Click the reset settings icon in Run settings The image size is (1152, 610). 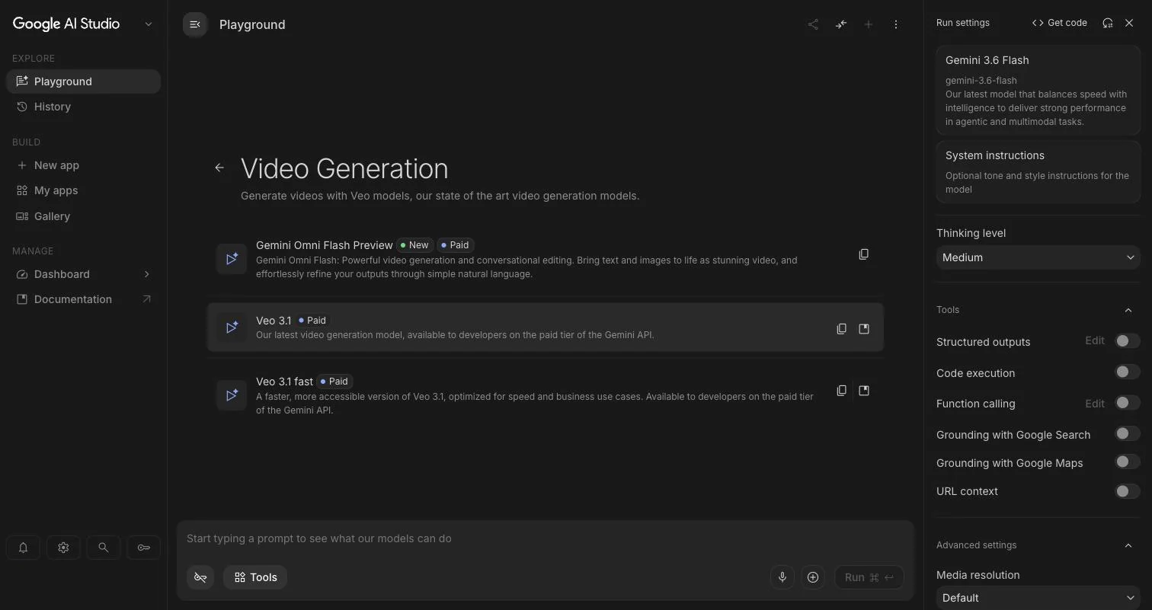click(x=1108, y=23)
